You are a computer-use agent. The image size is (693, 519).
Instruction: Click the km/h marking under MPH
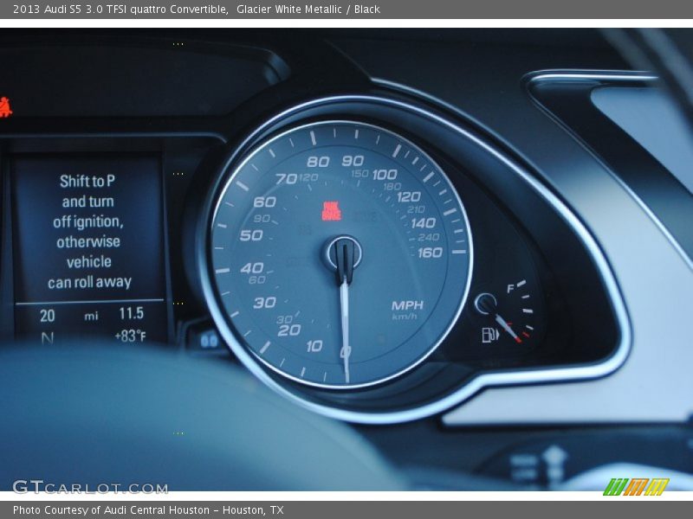tap(405, 316)
